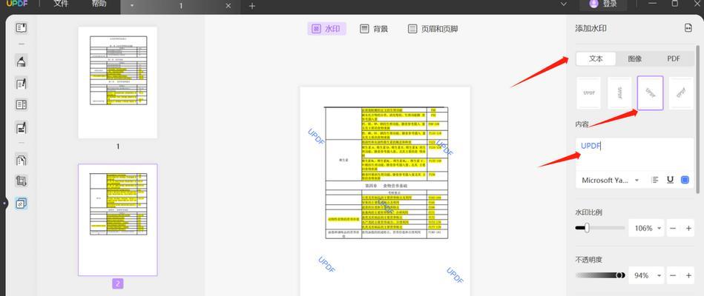This screenshot has width=704, height=296.
Task: Open the 文件 menu
Action: point(61,4)
